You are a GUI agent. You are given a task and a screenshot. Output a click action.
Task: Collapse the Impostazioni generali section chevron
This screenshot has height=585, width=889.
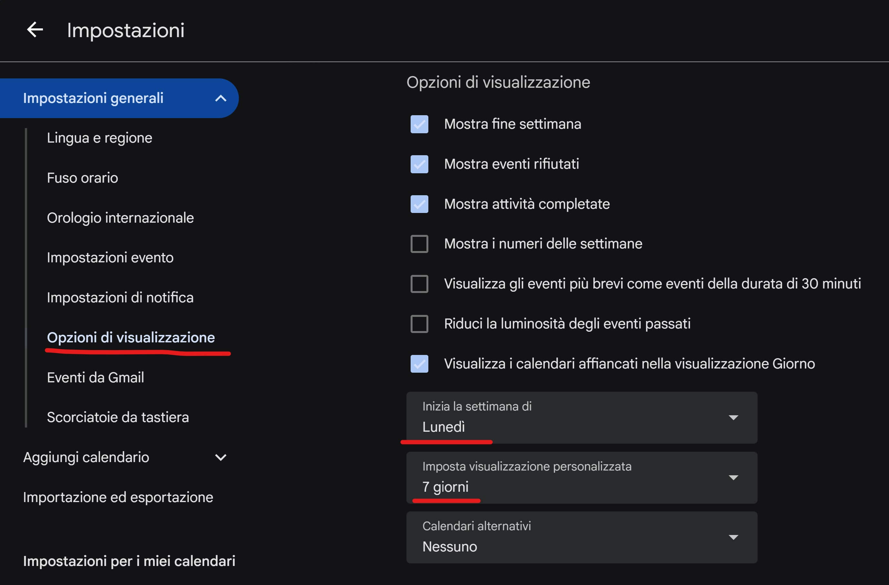[x=221, y=98]
